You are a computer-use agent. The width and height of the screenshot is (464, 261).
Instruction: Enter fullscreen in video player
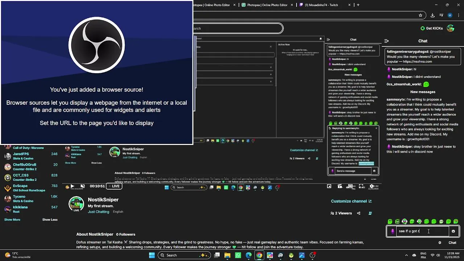point(361,186)
